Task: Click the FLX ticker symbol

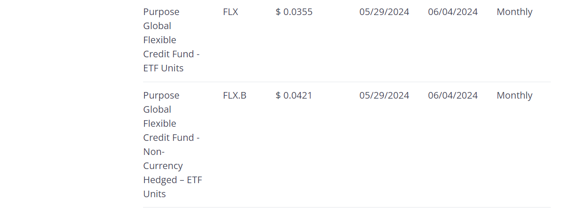Action: [x=230, y=12]
